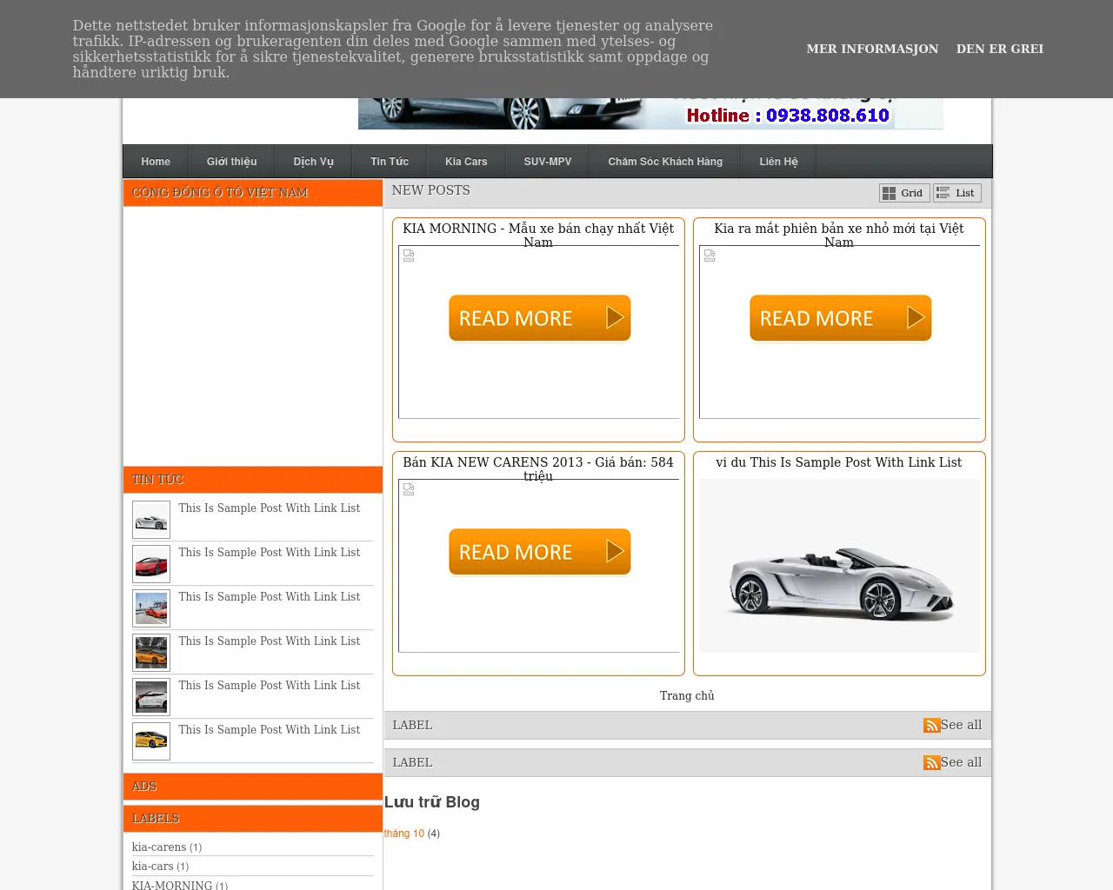The image size is (1113, 890).
Task: Click broken image icon in KIA NEW CARENS post
Action: click(x=409, y=489)
